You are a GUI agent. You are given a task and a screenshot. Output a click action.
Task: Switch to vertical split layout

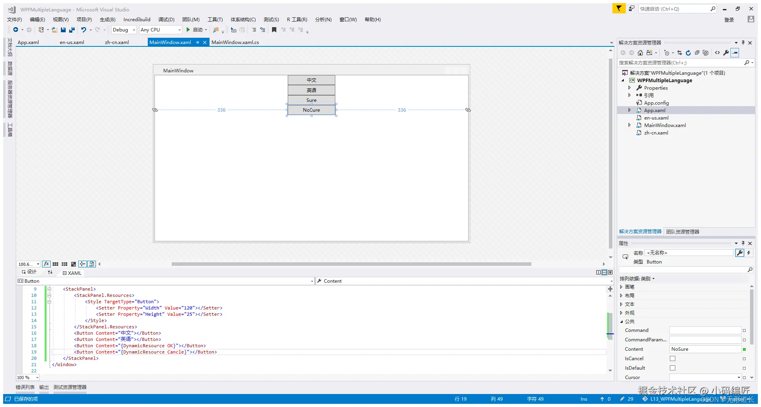coord(599,272)
